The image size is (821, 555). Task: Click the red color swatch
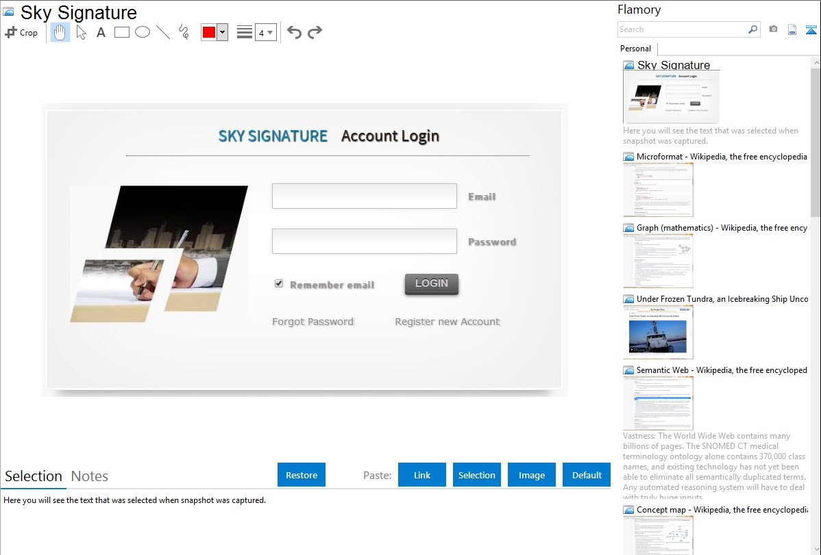coord(209,32)
